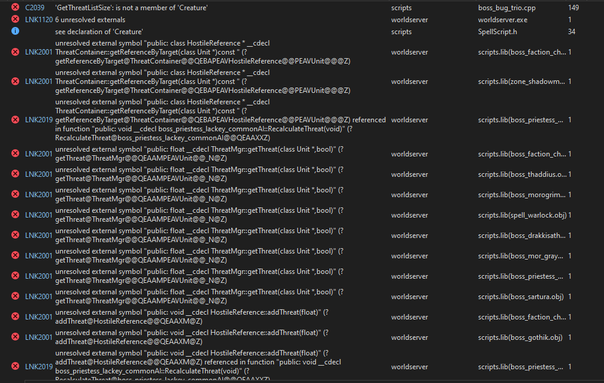Select RecalculateThreat description in LNK2019 getReferenceByTarget row

(x=221, y=120)
